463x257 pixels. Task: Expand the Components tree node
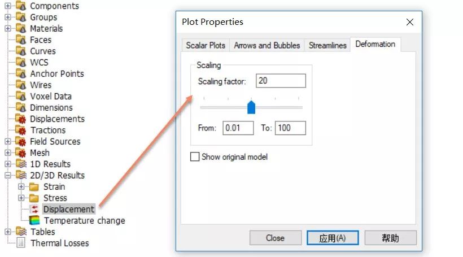point(8,6)
